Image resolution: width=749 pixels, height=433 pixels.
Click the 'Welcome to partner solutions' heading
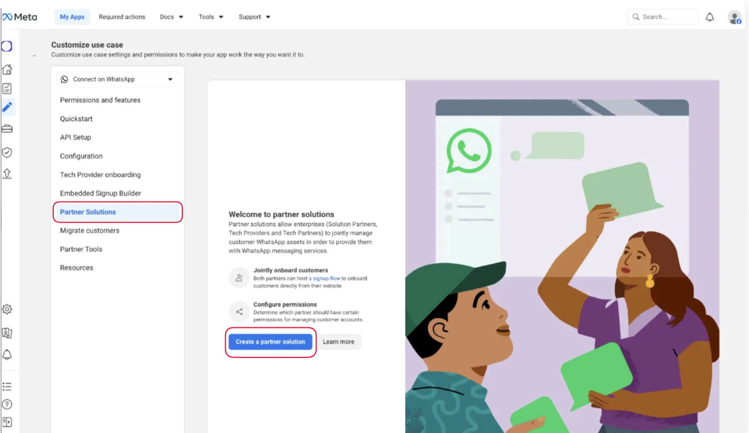[282, 214]
